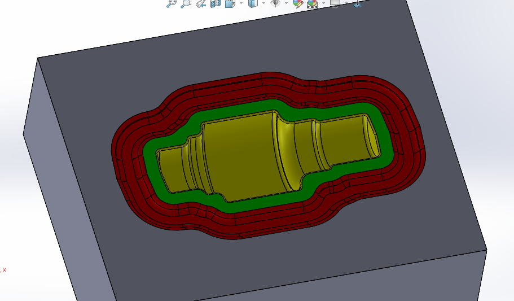Expand the Display Style dropdown arrow
This screenshot has width=514, height=301.
tap(263, 3)
